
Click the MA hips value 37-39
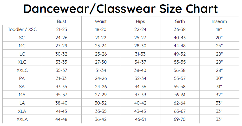pyautogui.click(x=140, y=94)
